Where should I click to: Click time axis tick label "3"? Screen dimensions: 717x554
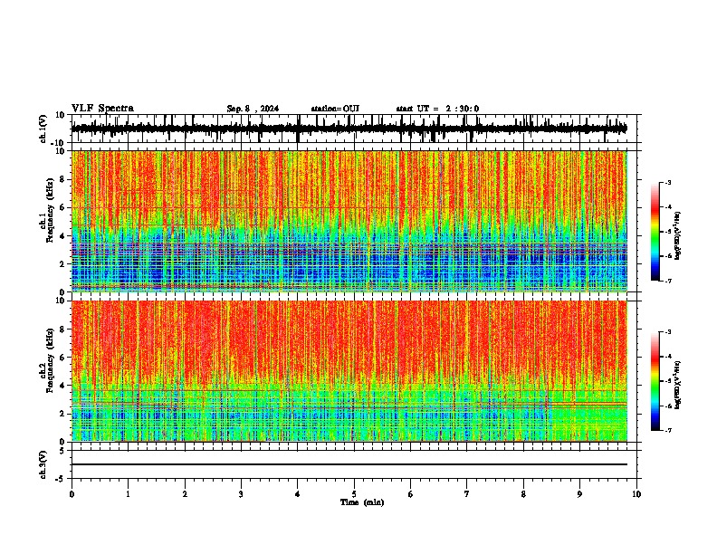[x=241, y=494]
